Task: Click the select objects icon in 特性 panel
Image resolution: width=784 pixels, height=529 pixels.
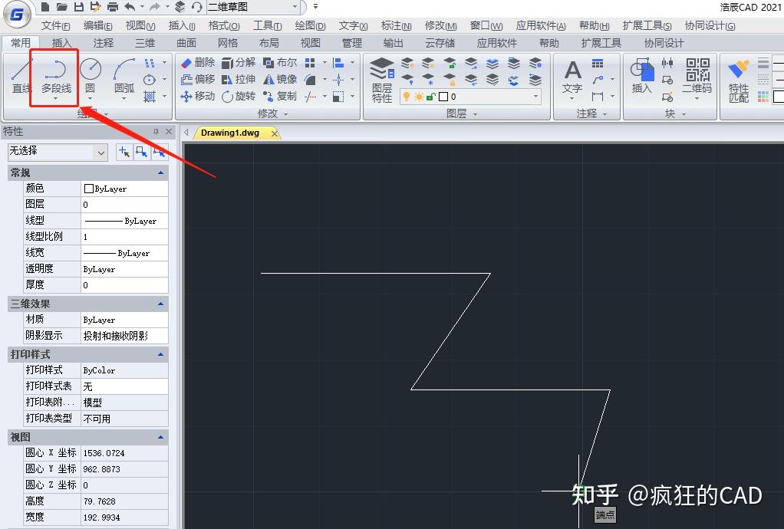Action: tap(141, 152)
